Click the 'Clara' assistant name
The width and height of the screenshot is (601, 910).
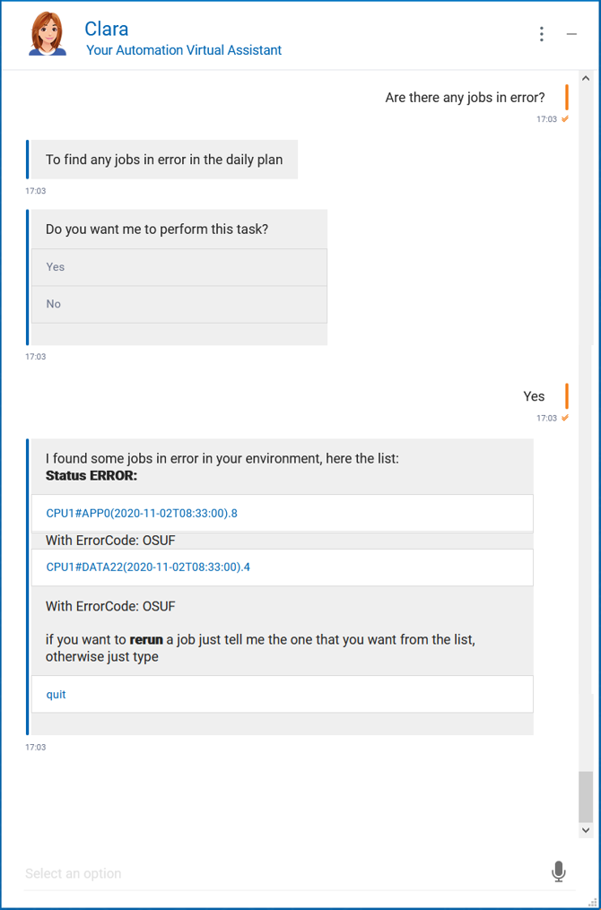(x=106, y=29)
